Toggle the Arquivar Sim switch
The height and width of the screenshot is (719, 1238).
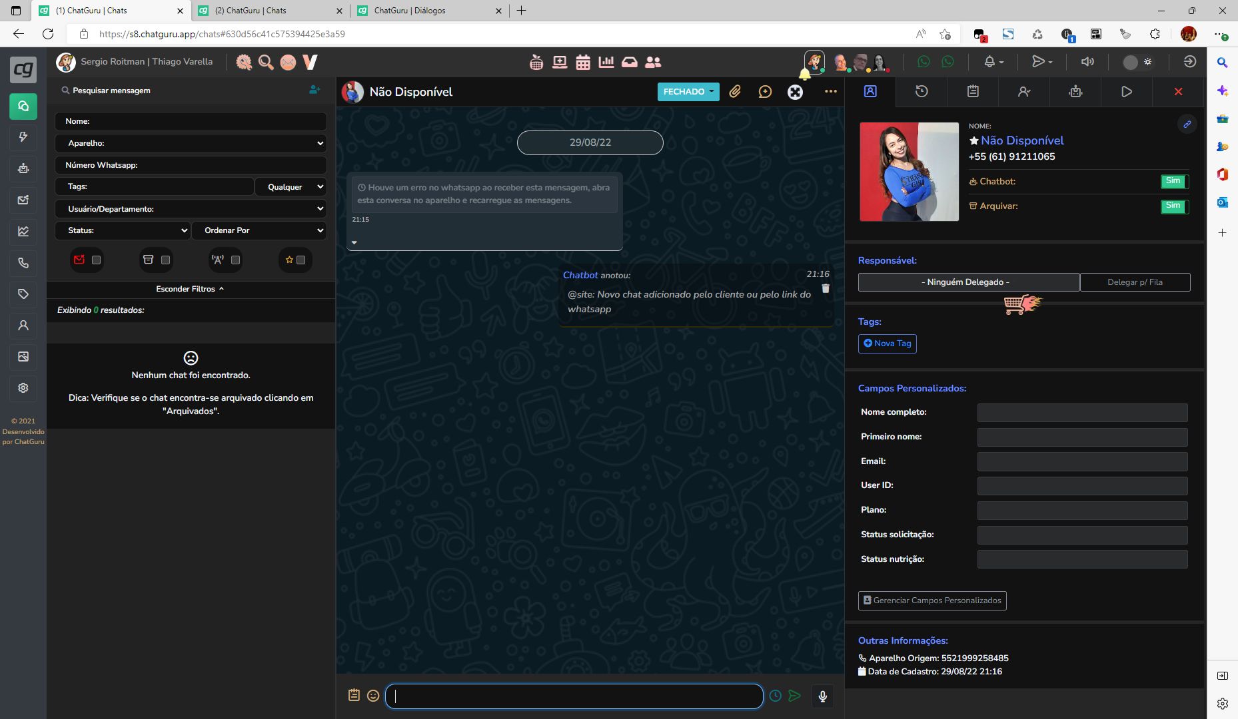point(1174,206)
